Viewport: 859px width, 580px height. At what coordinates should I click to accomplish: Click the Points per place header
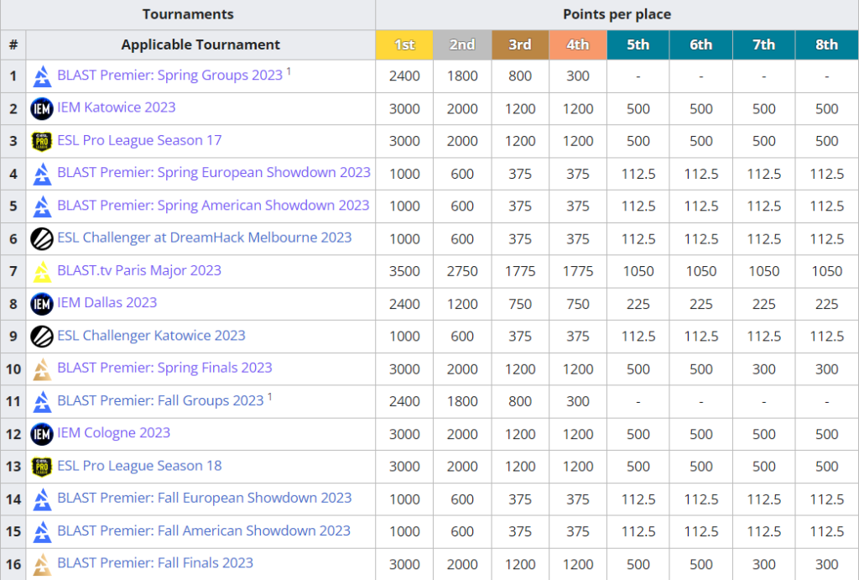[x=617, y=14]
